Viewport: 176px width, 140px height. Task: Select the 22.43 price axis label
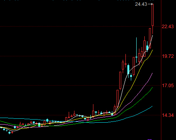click(168, 27)
